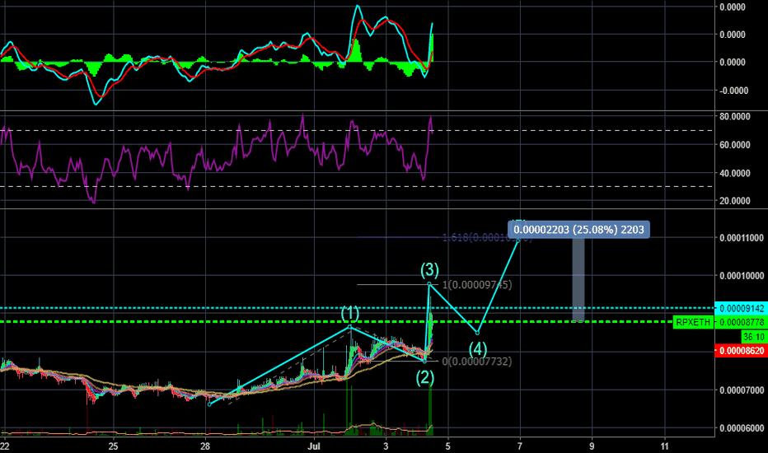Screen dimensions: 768x453
Task: Click the wave anchor point at peak (3)
Action: [429, 284]
